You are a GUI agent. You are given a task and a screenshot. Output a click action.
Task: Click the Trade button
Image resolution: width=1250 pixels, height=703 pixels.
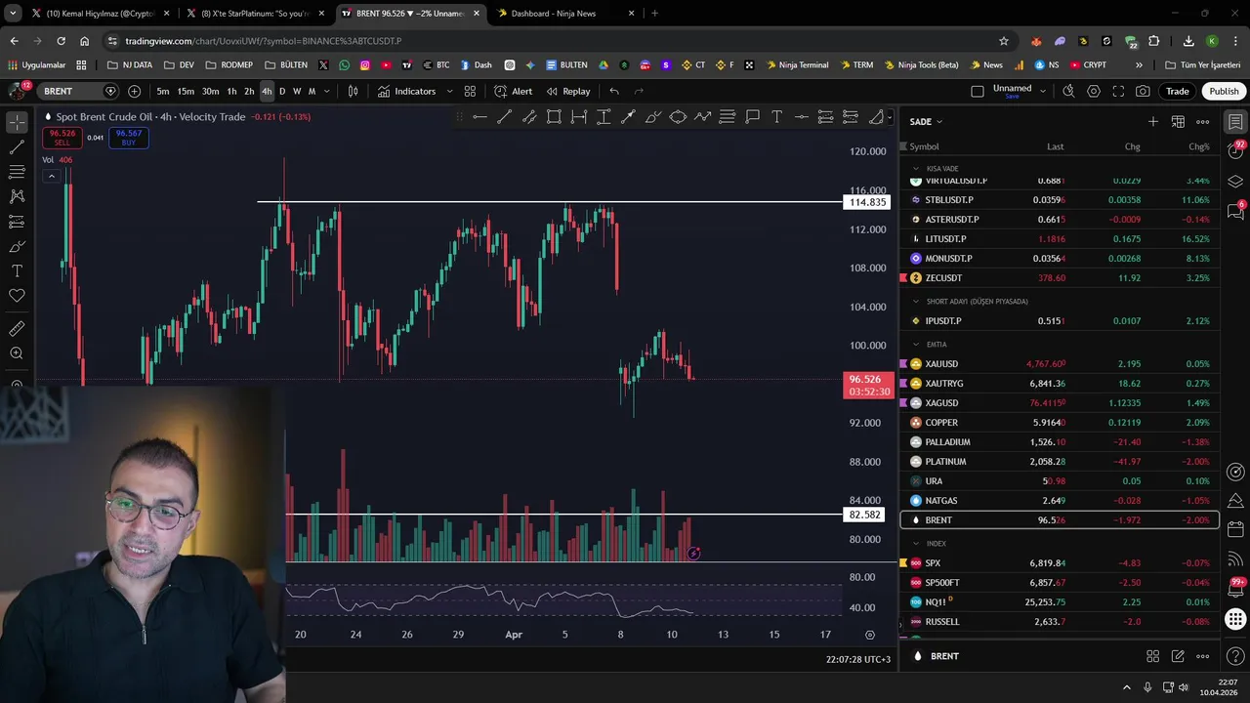pyautogui.click(x=1177, y=91)
